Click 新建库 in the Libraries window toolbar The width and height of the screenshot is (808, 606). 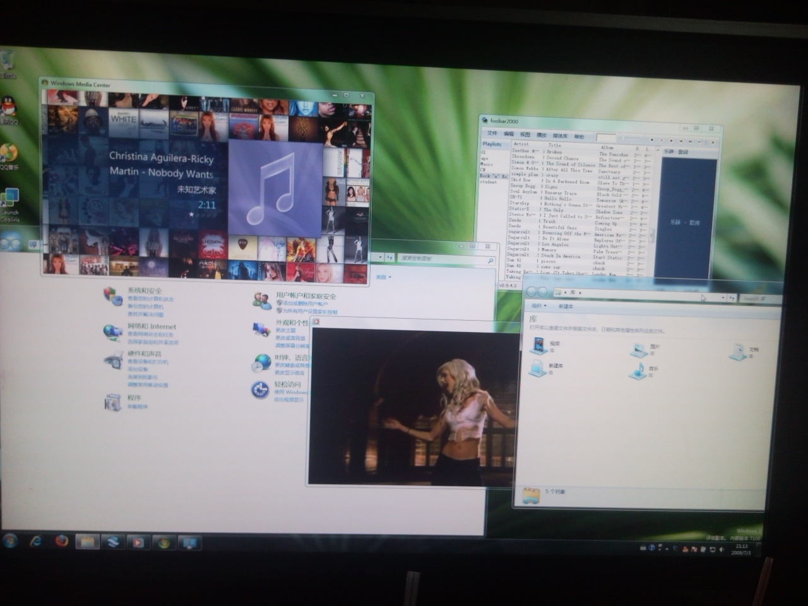566,307
